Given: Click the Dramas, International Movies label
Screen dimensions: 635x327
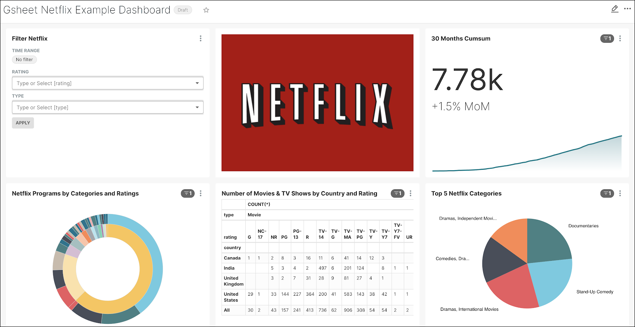Looking at the screenshot, I should [469, 310].
